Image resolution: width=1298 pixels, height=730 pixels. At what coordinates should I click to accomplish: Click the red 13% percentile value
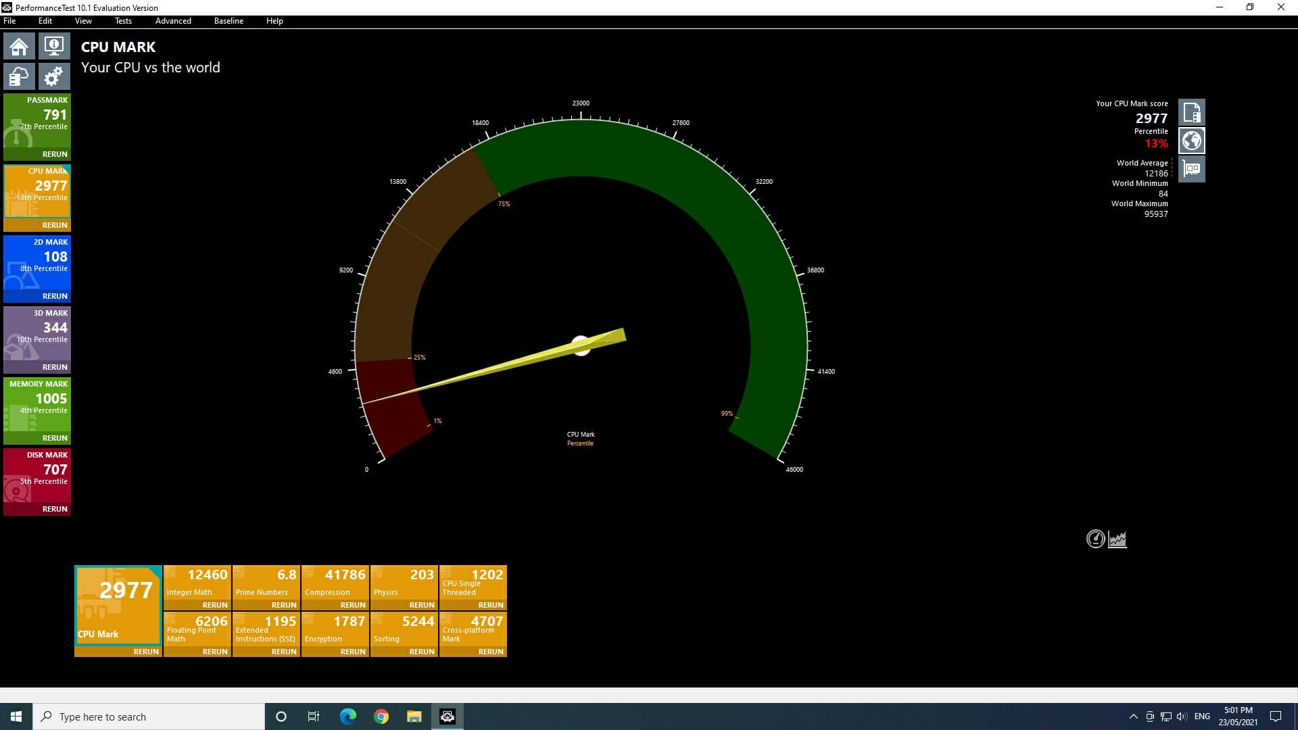point(1156,143)
